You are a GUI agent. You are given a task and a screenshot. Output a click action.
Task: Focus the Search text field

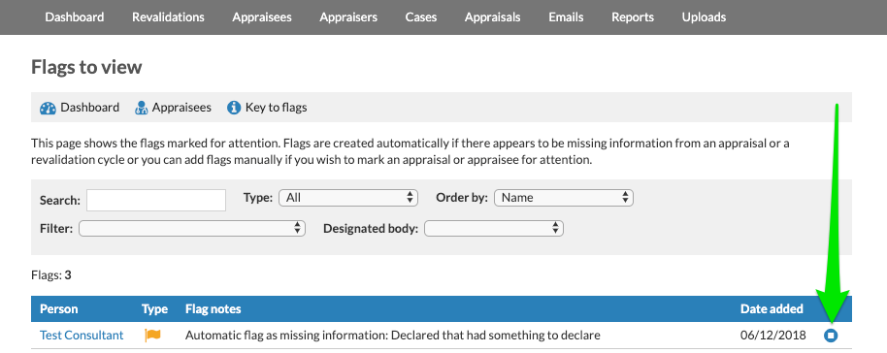(x=156, y=200)
